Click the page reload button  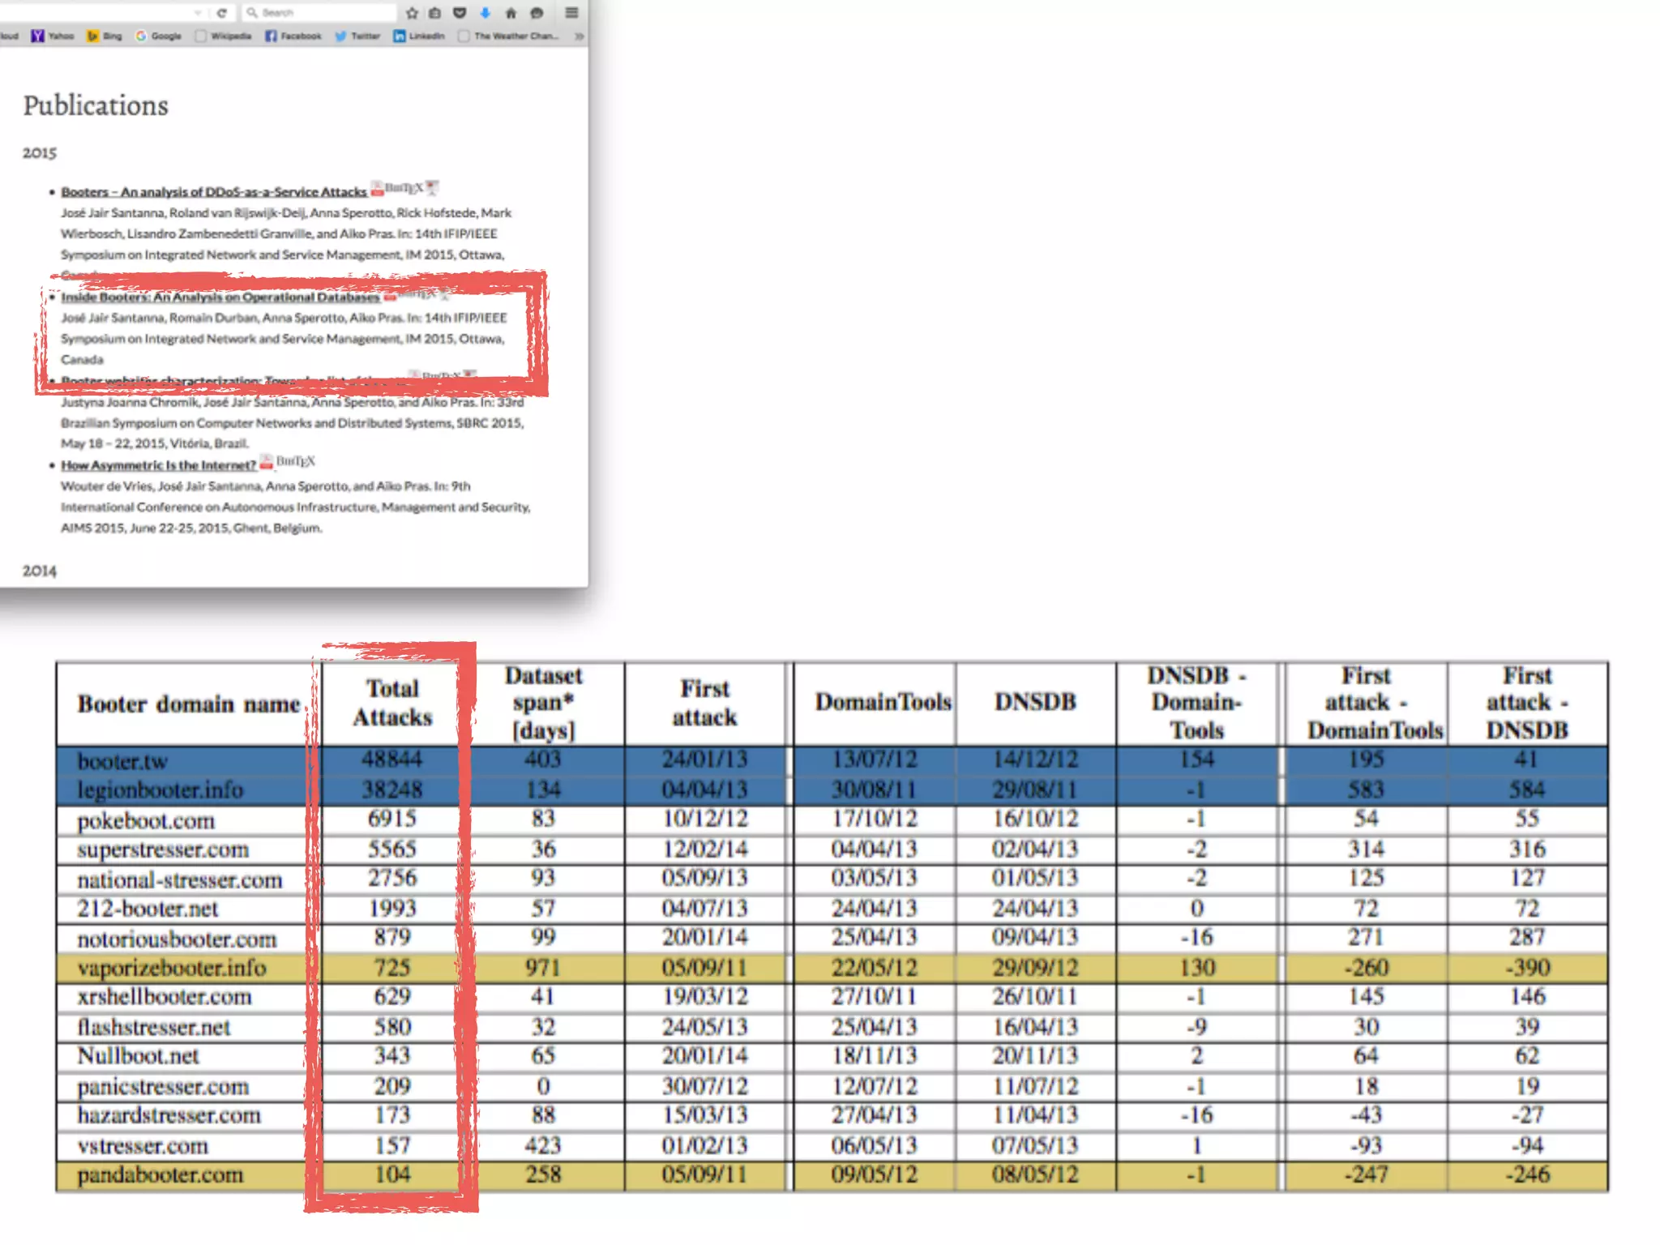(x=221, y=12)
